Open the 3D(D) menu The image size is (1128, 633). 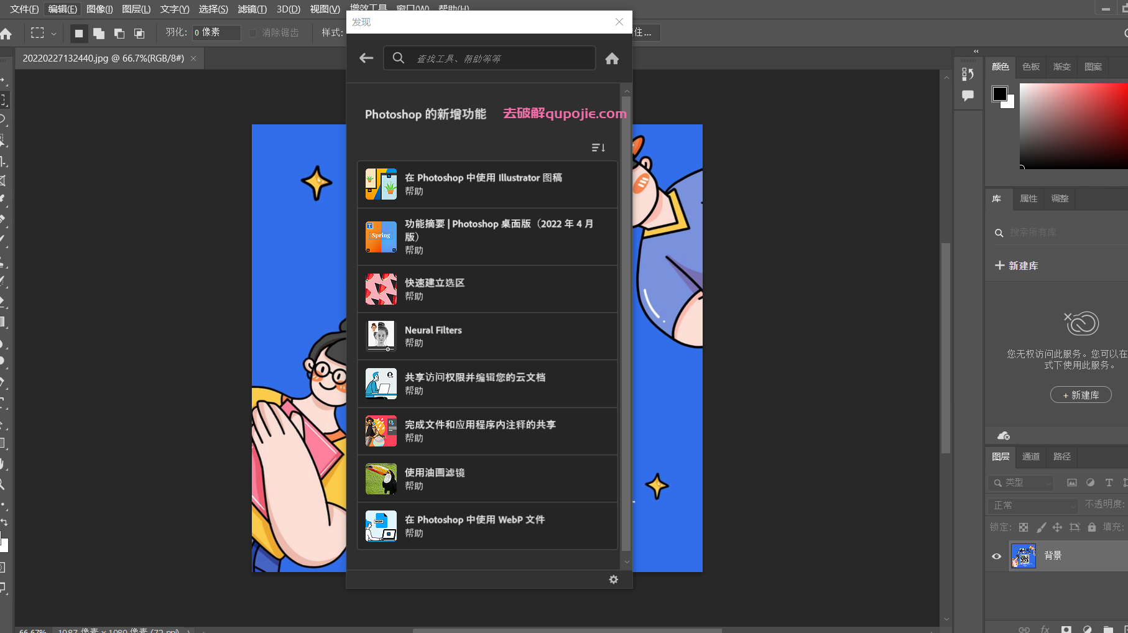289,9
